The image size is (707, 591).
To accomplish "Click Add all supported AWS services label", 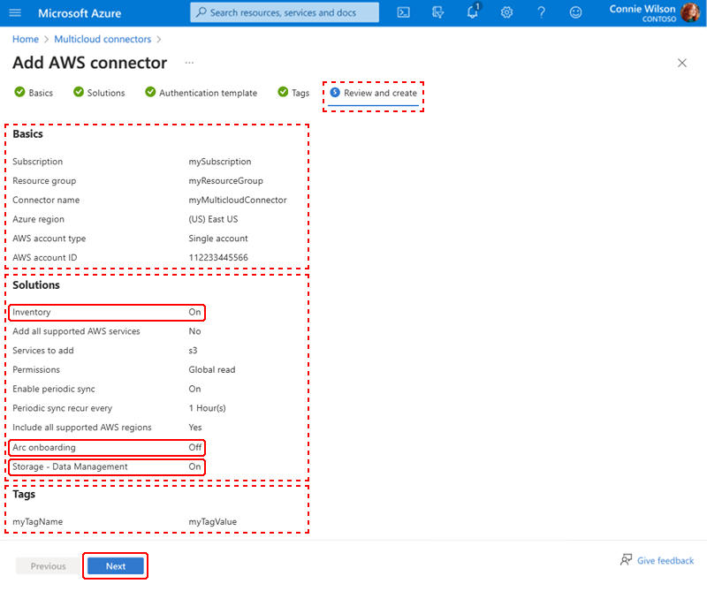I will pos(76,331).
